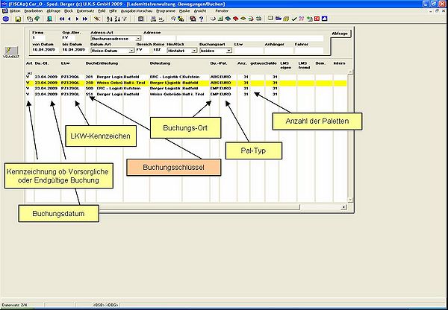The image size is (448, 310).
Task: Jump to the first record
Action: (62, 19)
